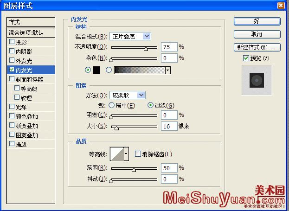Viewport: 289px width, 211px height.
Task: Select the solid color radio button
Action: click(88, 70)
